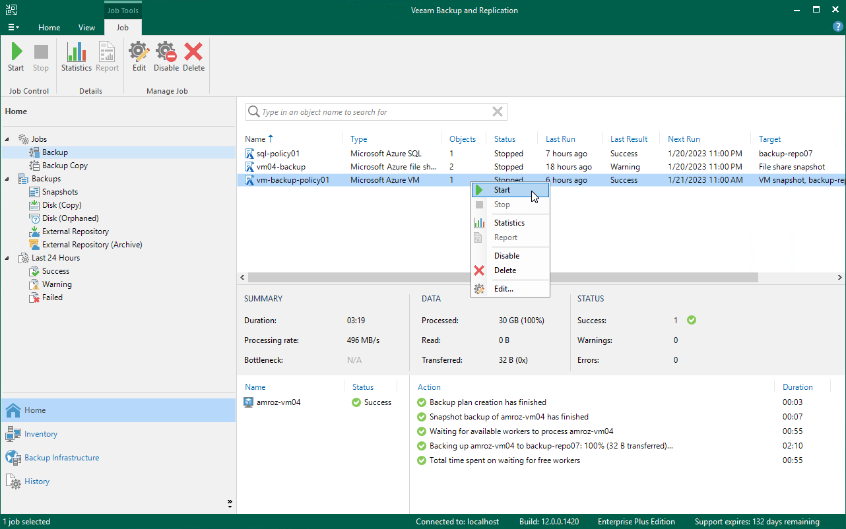Viewport: 846px width, 529px height.
Task: Click the 'backup-repo07' target cell
Action: pos(786,154)
